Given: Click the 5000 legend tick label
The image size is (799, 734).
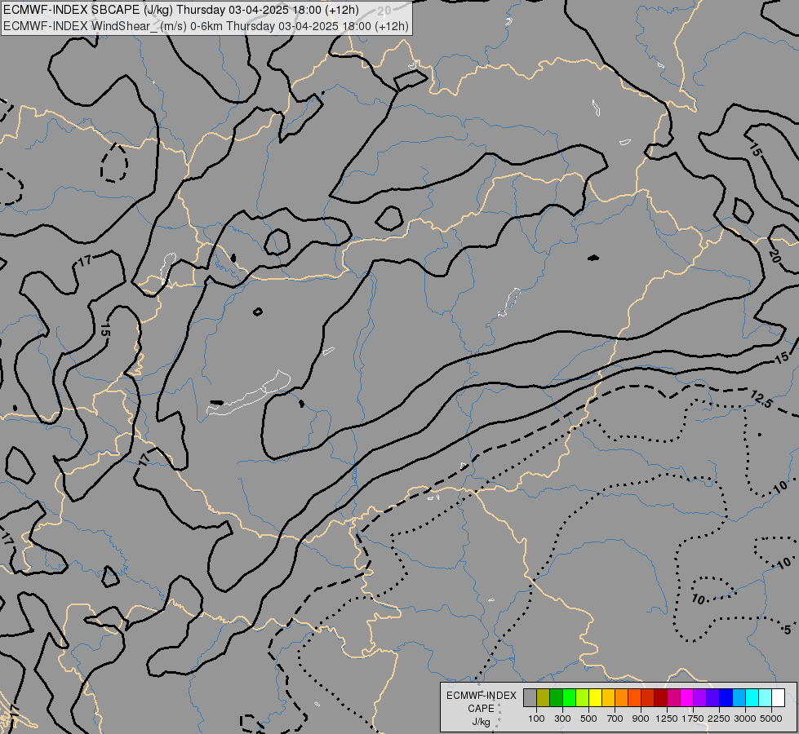Looking at the screenshot, I should [771, 719].
